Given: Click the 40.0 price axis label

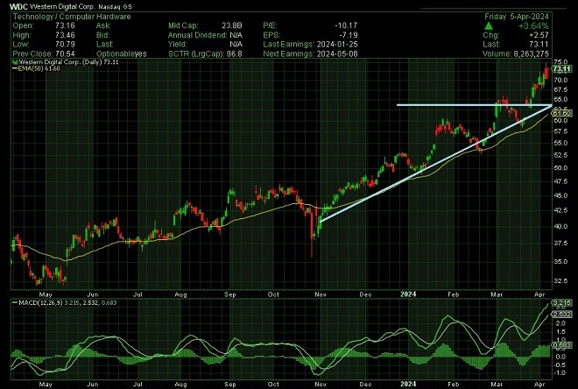Looking at the screenshot, I should pyautogui.click(x=560, y=227).
